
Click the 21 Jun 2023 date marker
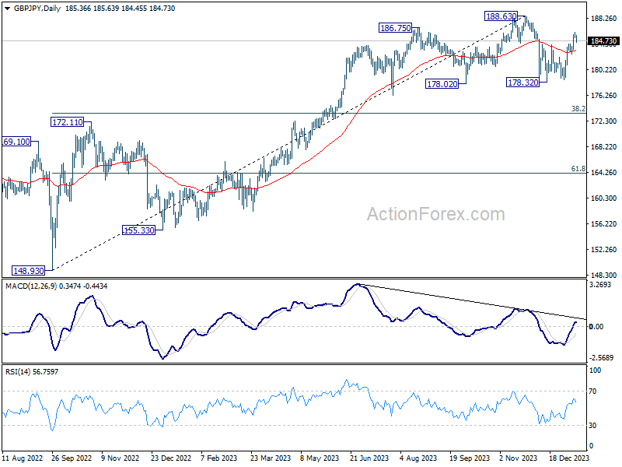point(369,458)
